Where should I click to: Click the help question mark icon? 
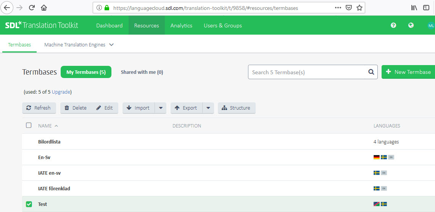coord(393,26)
